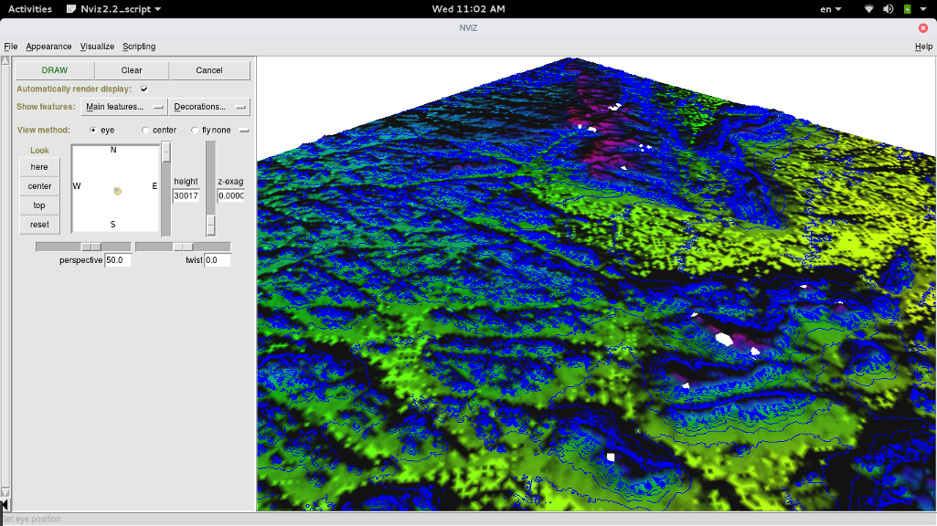Click the Look 'reset' button
Image resolution: width=937 pixels, height=526 pixels.
coord(39,225)
